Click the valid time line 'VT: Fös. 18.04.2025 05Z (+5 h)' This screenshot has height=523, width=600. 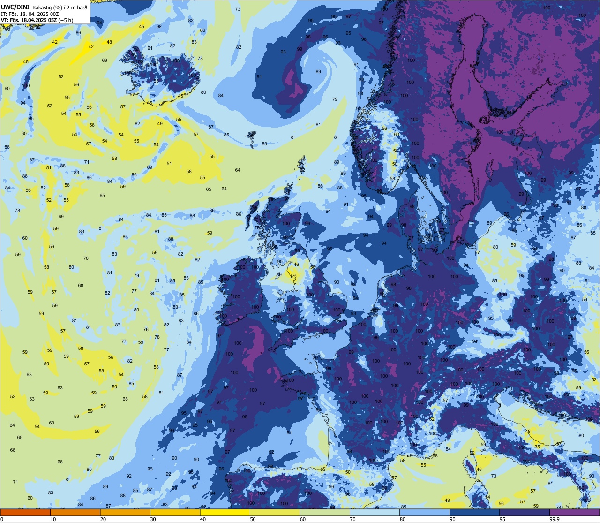tap(36, 20)
